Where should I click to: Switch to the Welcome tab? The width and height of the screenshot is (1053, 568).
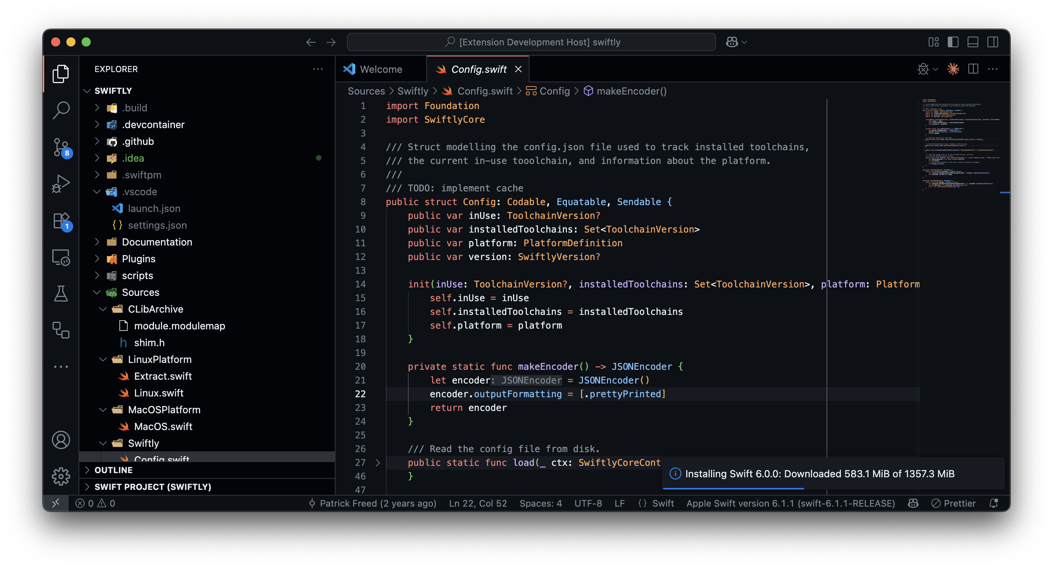click(x=380, y=69)
